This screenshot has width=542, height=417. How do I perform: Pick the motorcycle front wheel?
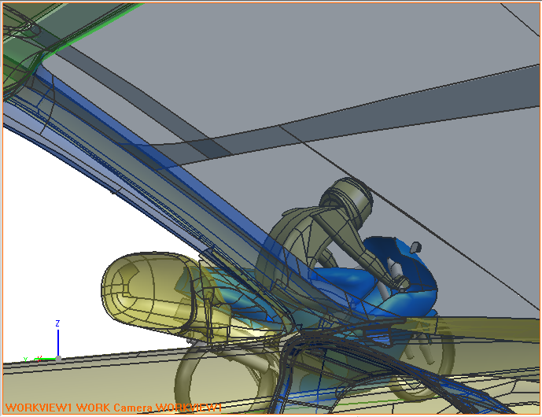point(429,352)
